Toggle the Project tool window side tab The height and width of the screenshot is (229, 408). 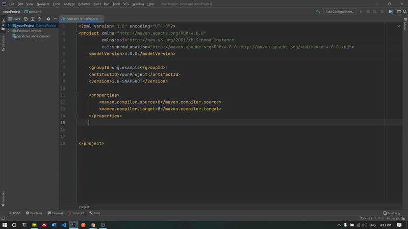[x=3, y=24]
